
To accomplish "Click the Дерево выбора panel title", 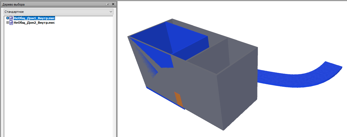I will 13,4.
